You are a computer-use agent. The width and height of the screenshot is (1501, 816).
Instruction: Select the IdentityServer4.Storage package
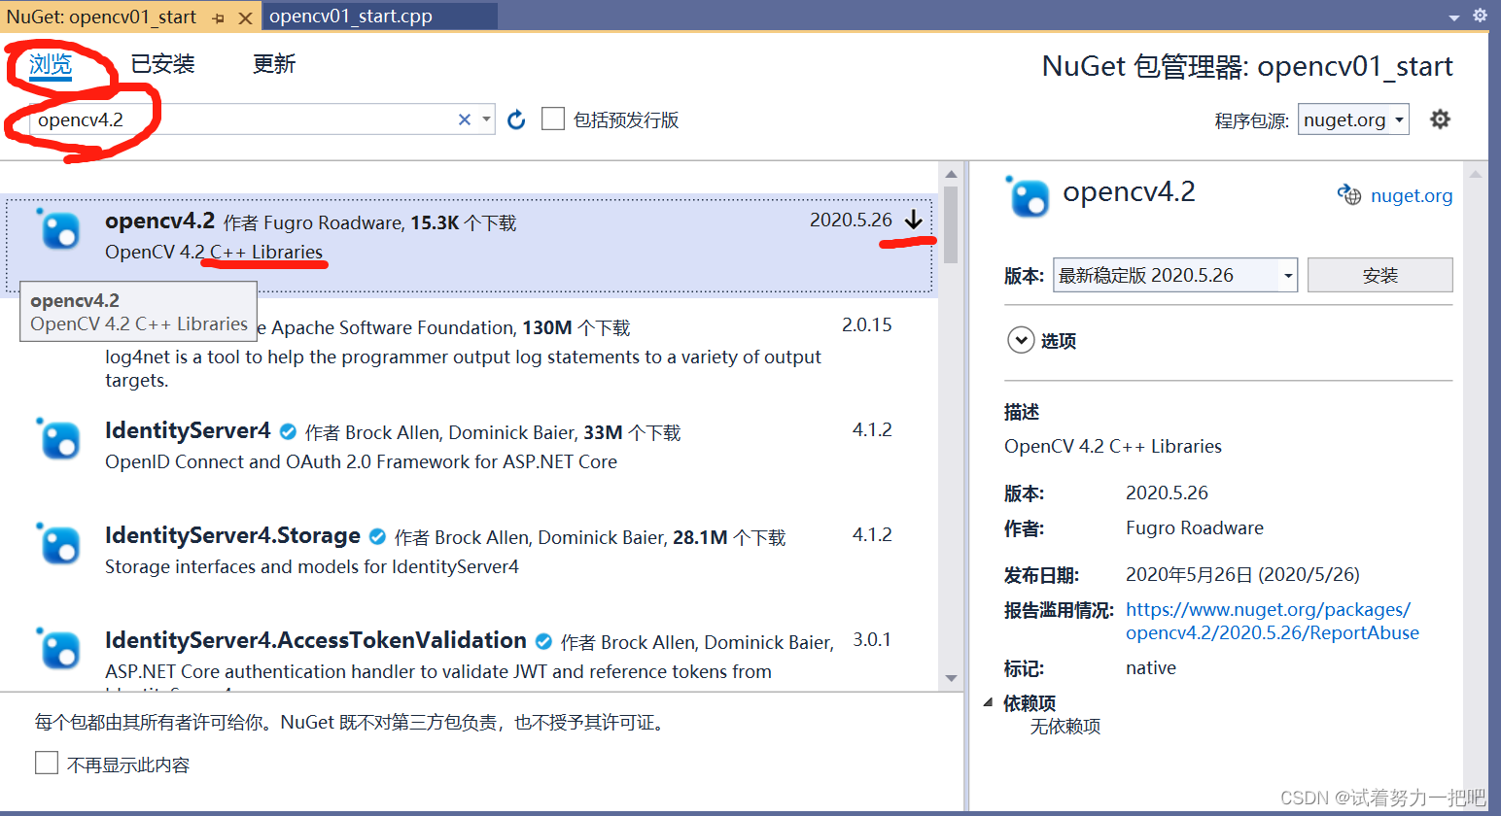pyautogui.click(x=469, y=551)
